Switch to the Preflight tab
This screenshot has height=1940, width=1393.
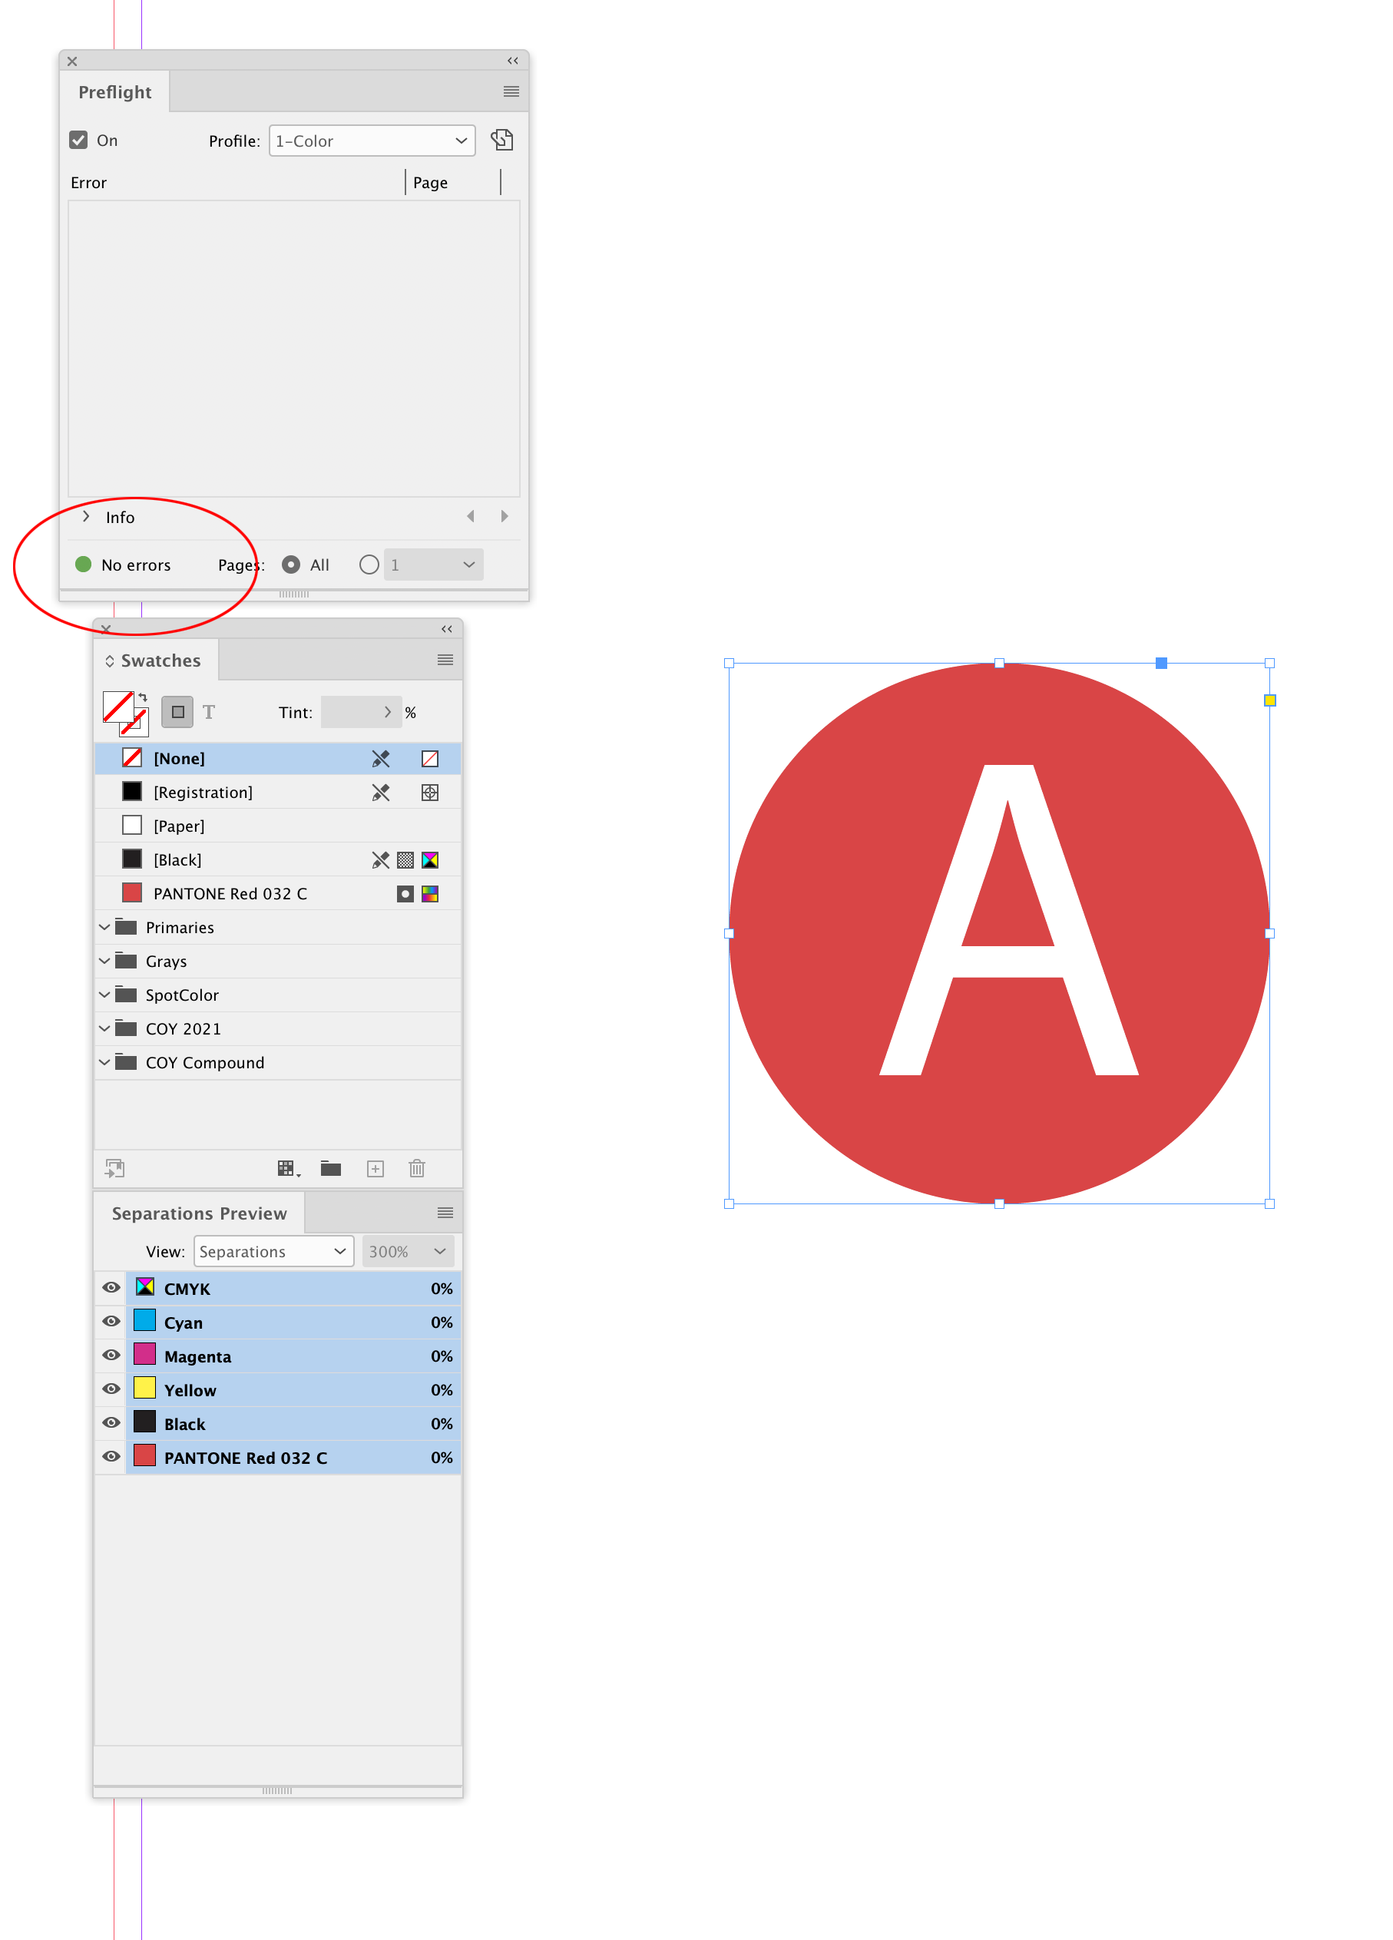click(114, 91)
